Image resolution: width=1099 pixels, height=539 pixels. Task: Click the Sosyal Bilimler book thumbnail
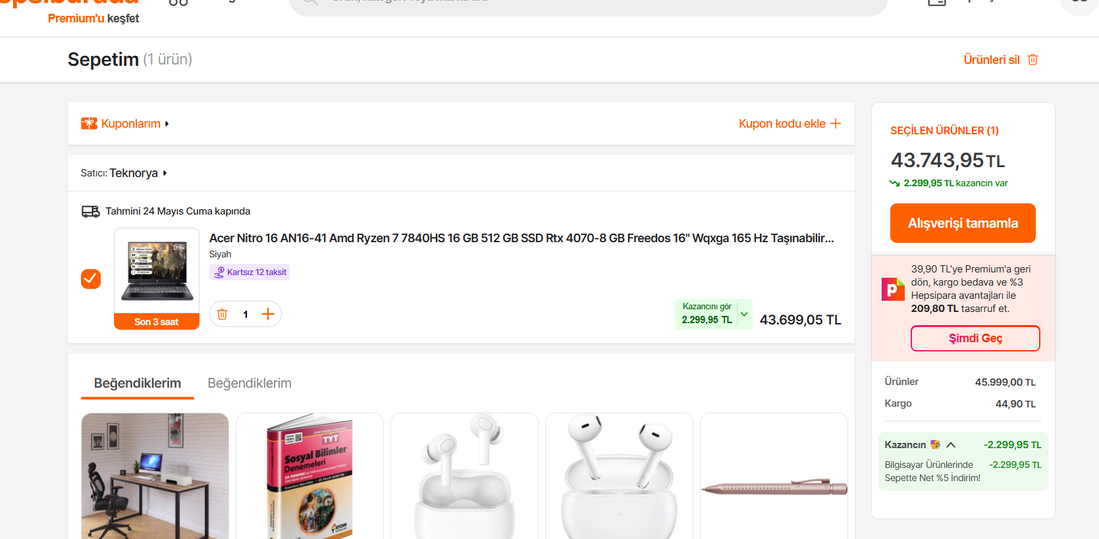pyautogui.click(x=309, y=476)
